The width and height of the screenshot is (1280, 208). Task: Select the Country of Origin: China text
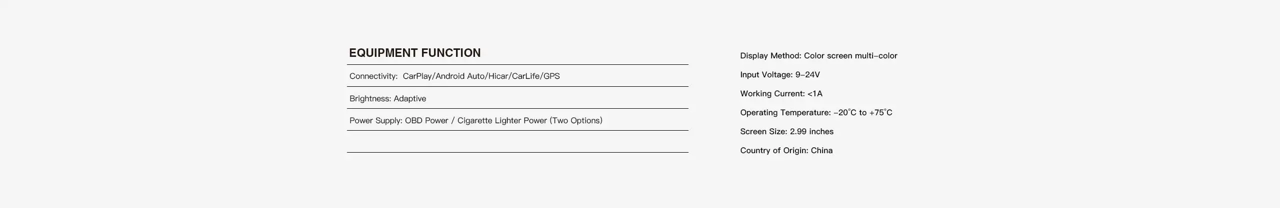[786, 151]
